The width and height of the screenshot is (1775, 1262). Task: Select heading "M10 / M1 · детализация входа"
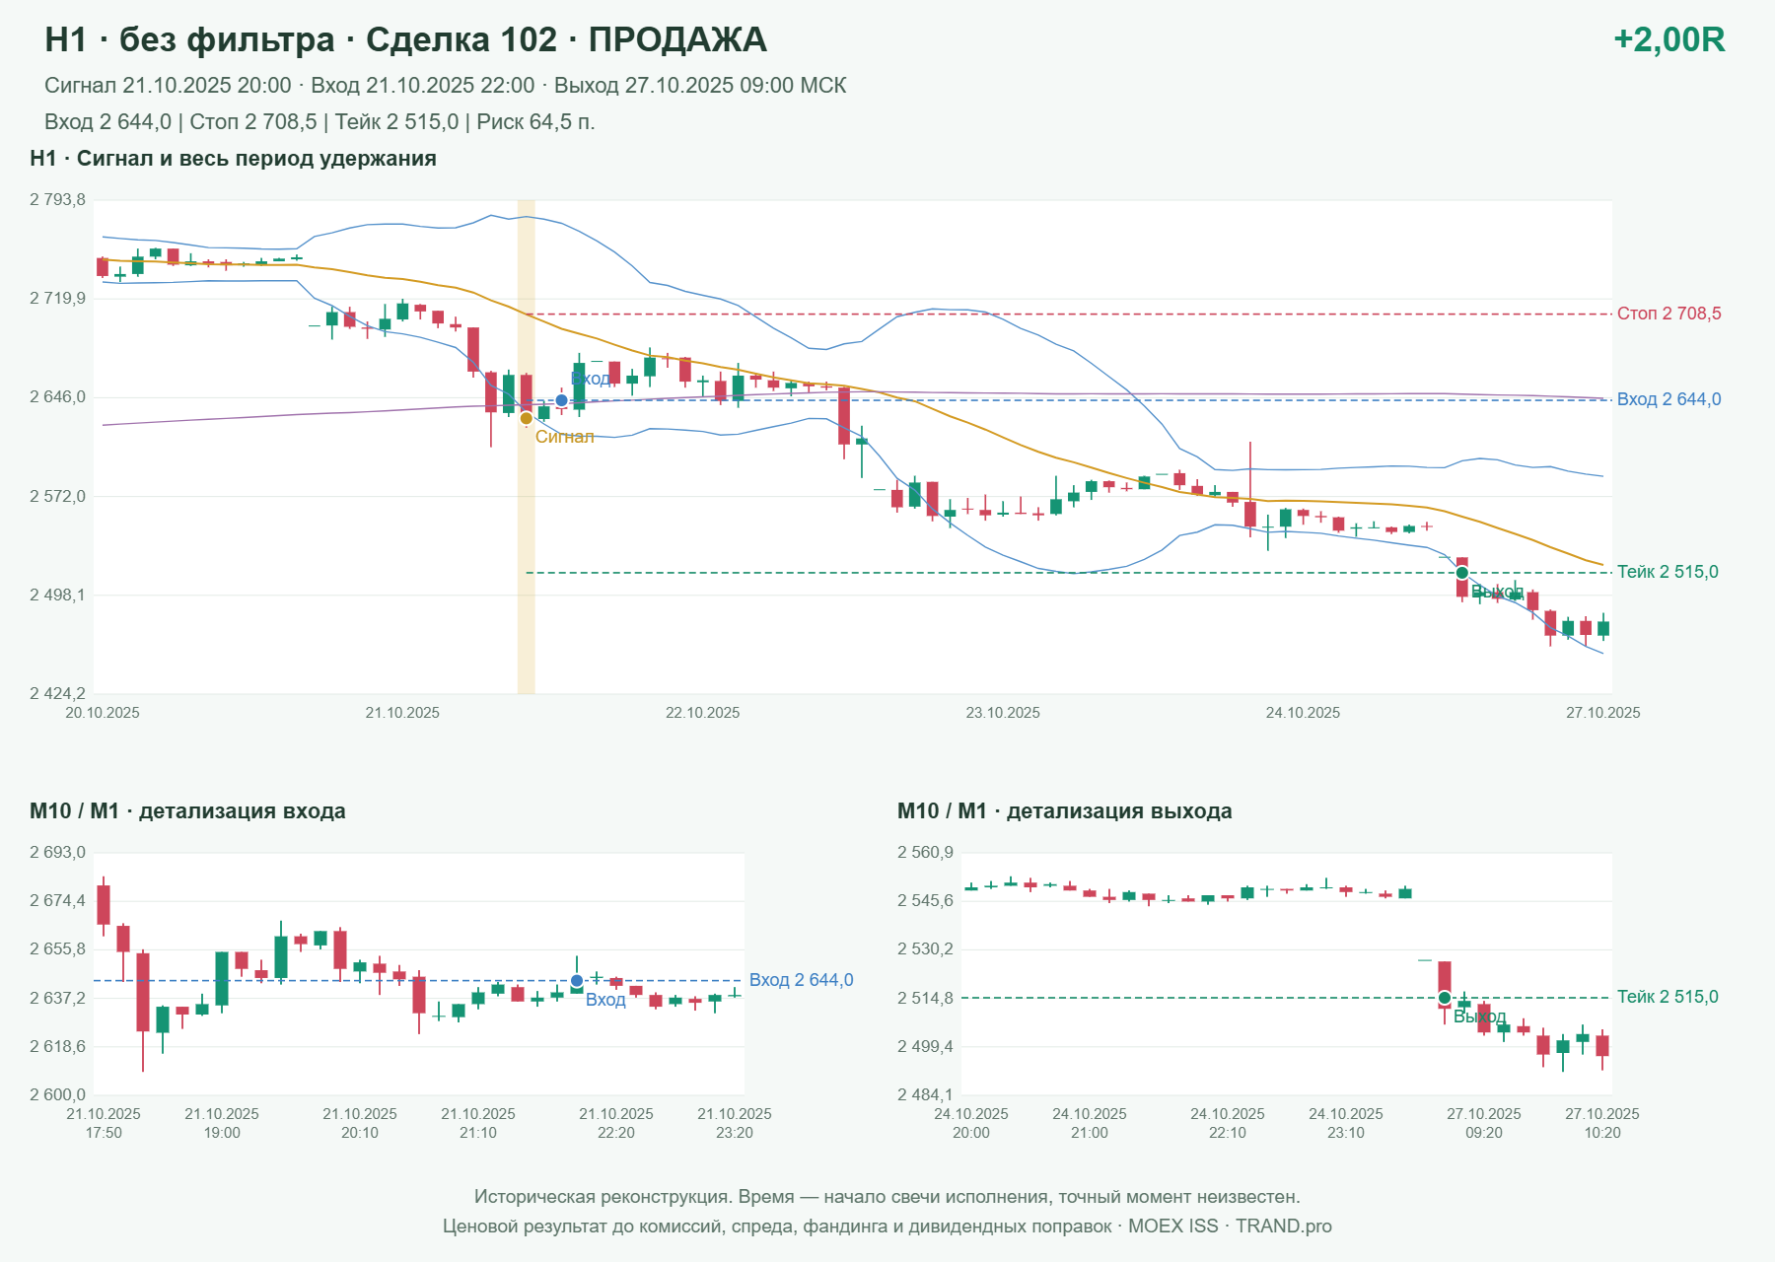(x=187, y=811)
